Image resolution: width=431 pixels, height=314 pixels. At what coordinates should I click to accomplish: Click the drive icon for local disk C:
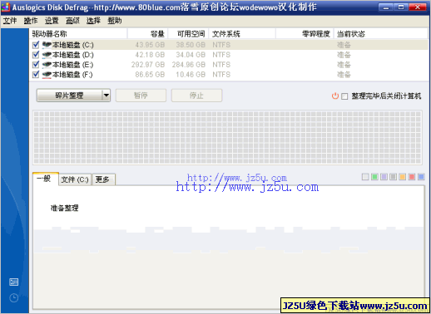47,45
